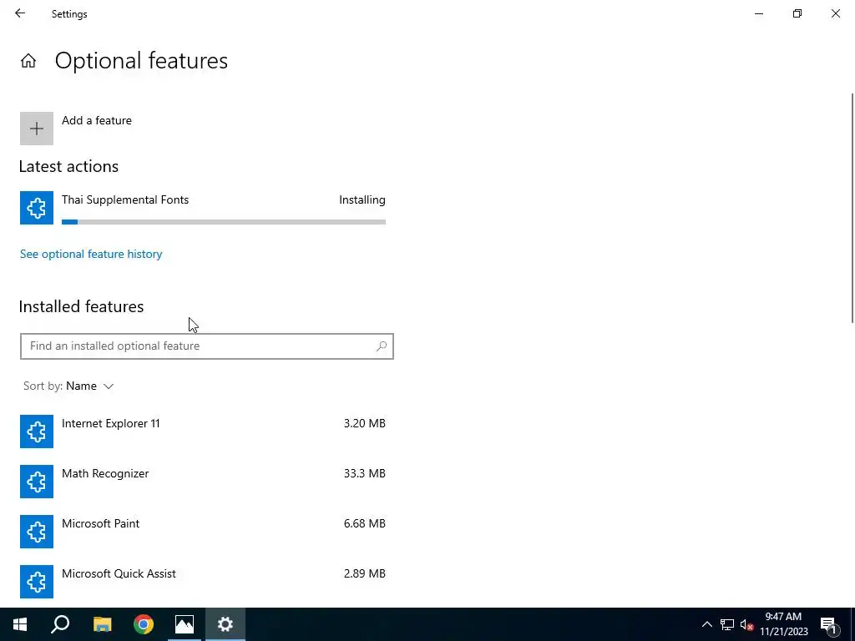Image resolution: width=855 pixels, height=641 pixels.
Task: Click the Thai Supplemental Fonts puzzle icon
Action: click(x=37, y=208)
